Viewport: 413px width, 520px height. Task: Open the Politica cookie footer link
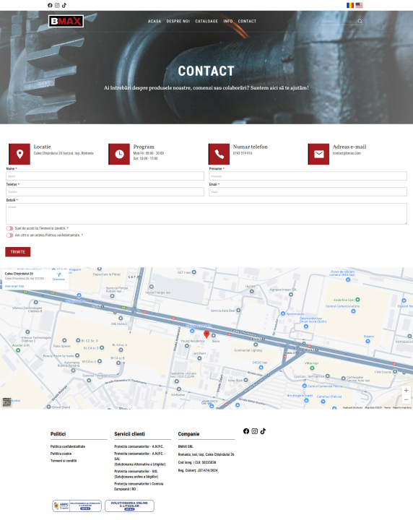tap(61, 454)
